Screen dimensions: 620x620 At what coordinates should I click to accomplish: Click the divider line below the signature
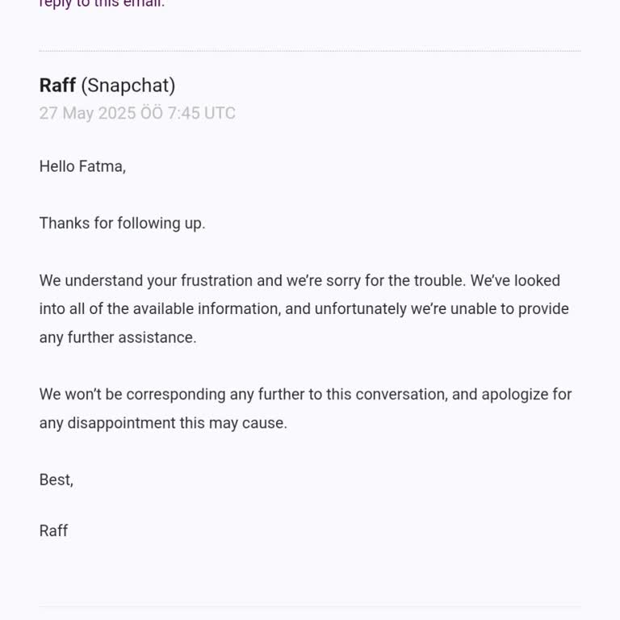(x=310, y=607)
